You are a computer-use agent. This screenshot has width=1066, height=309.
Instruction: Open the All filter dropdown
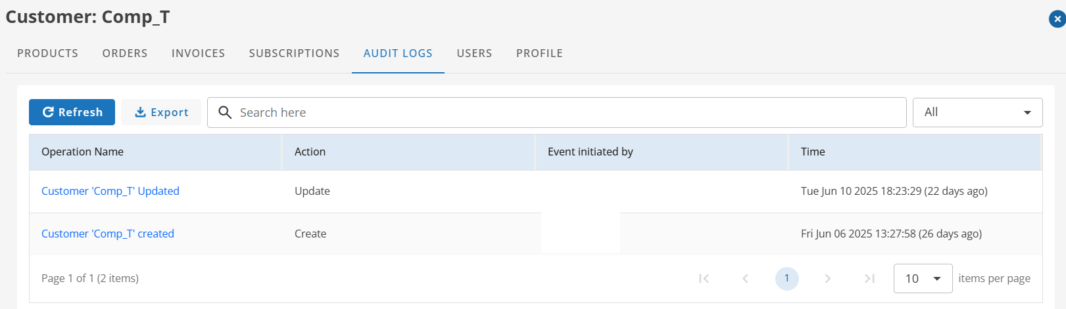click(x=977, y=112)
